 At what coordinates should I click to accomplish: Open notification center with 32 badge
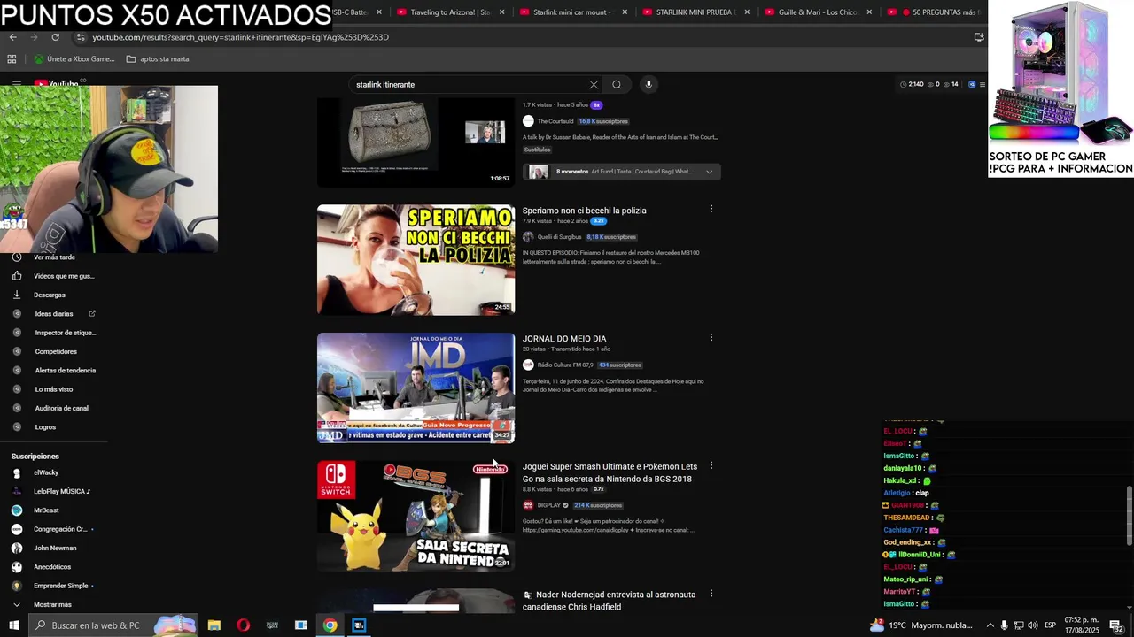[x=1117, y=625]
